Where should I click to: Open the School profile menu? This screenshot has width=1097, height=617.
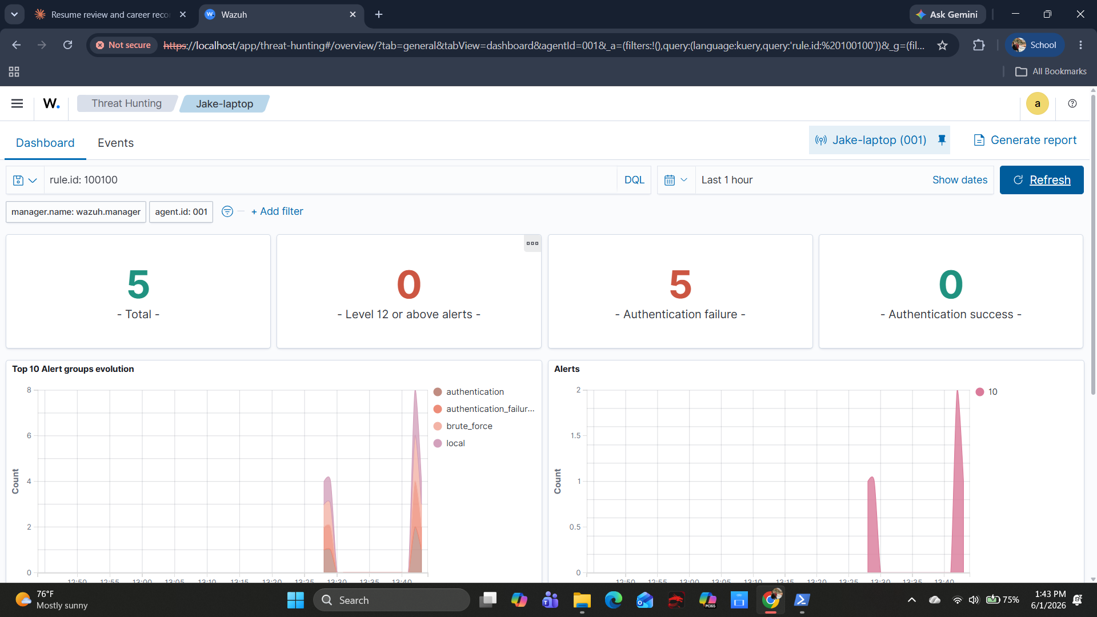(x=1035, y=45)
